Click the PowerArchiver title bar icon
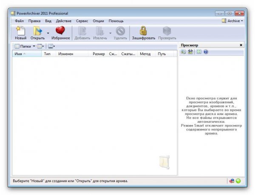 point(13,13)
